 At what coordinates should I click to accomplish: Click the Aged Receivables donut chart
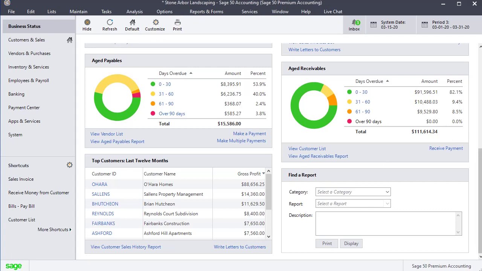(x=314, y=105)
